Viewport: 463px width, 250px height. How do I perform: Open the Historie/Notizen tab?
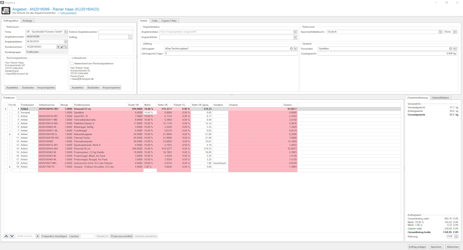440,98
